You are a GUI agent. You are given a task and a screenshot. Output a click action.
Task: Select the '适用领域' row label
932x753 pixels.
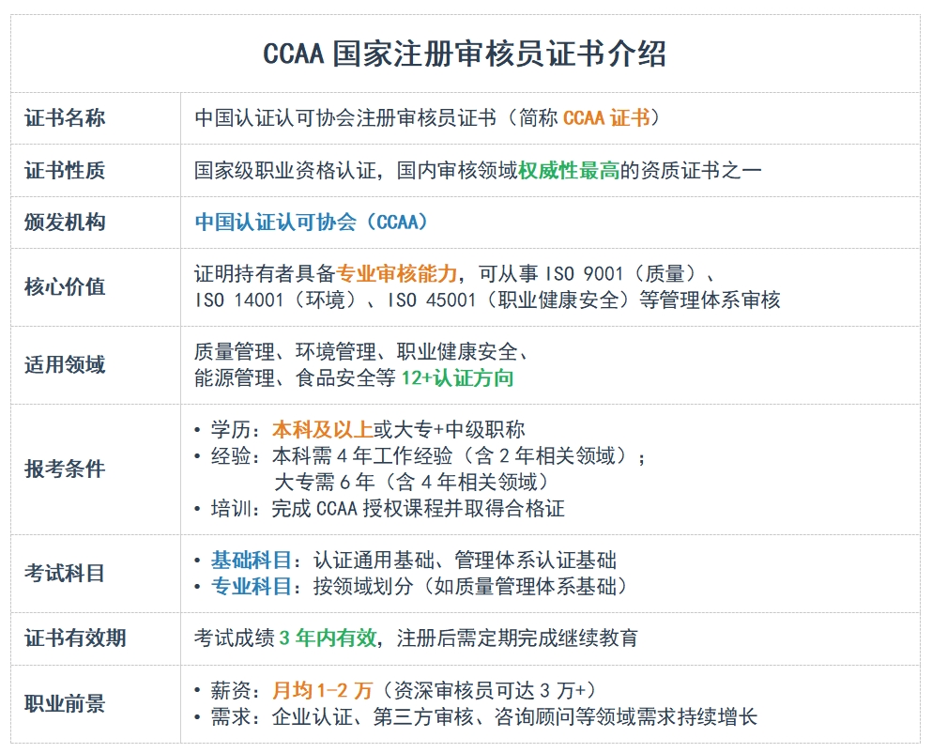click(65, 364)
